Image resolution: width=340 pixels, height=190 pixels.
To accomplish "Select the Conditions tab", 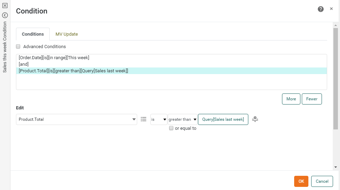I will (33, 34).
